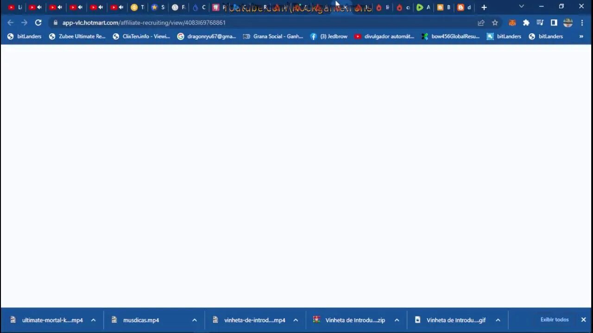Switch to the Blogger 'B' tab

[443, 7]
